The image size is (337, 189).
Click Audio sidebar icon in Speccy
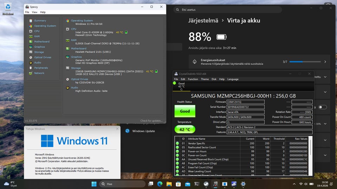pyautogui.click(x=31, y=63)
